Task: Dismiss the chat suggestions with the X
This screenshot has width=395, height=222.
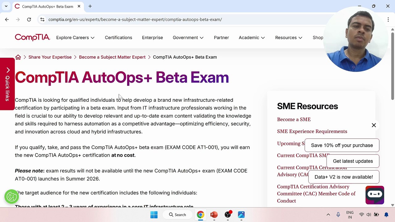Action: 374,125
